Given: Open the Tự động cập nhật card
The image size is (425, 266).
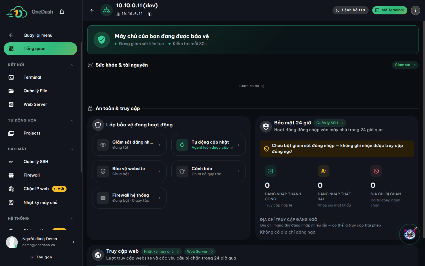Looking at the screenshot, I should click(209, 145).
